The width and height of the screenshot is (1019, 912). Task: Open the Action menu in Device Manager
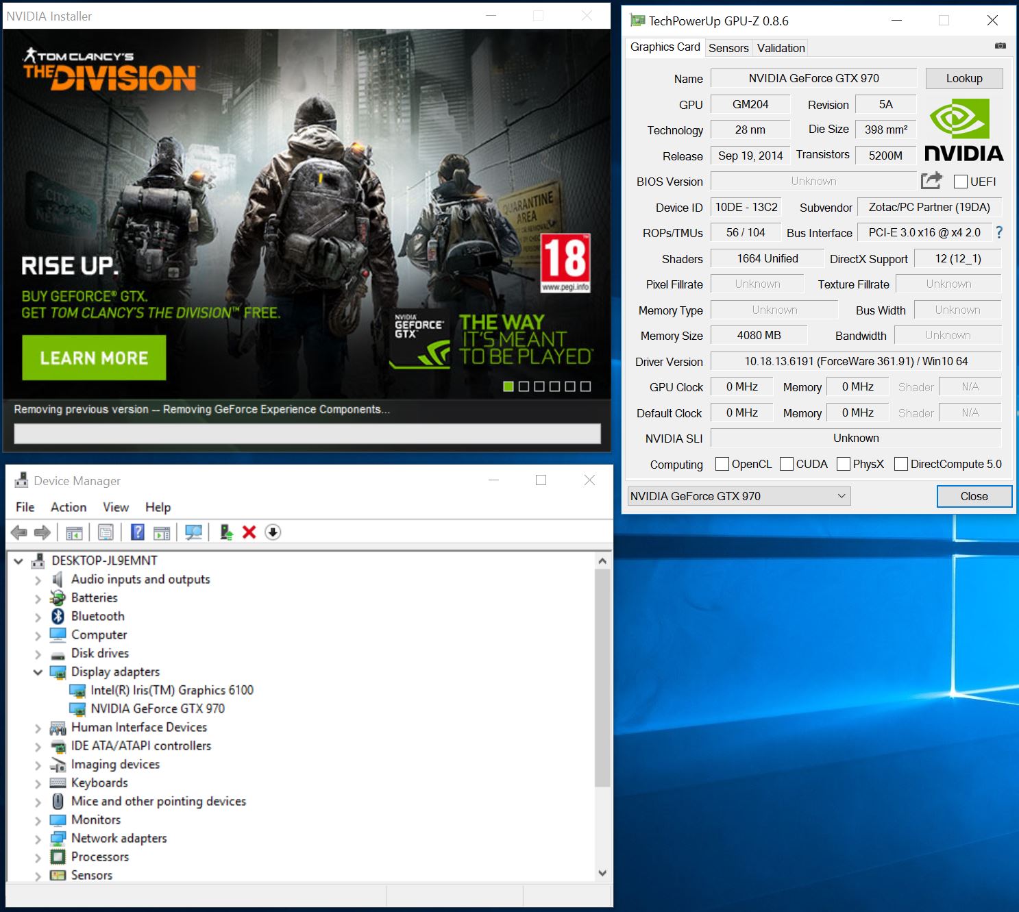point(69,507)
